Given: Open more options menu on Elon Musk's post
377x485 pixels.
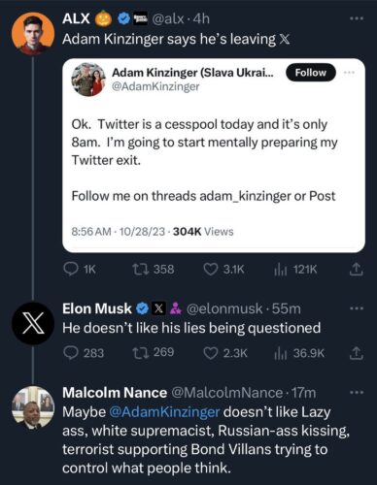Looking at the screenshot, I should pos(357,308).
